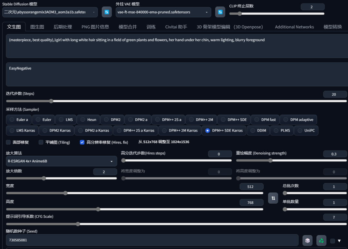Open the Additional Networks tab
Screen dimensions: 348x249
[294, 27]
